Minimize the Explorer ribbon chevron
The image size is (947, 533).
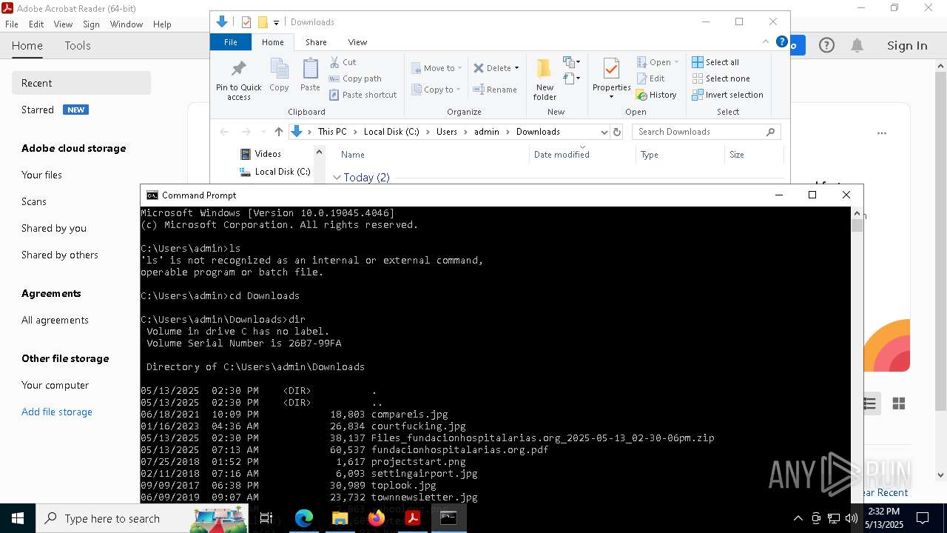coord(766,42)
